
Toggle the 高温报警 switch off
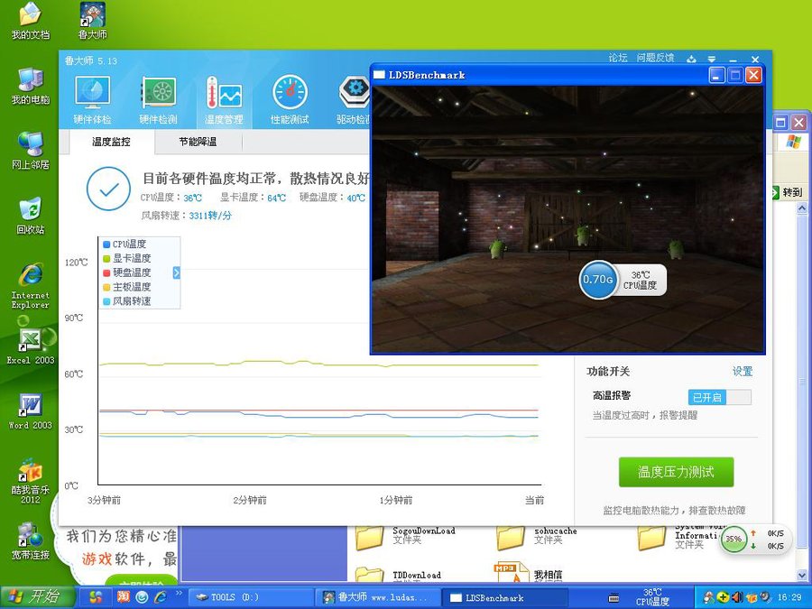click(719, 397)
